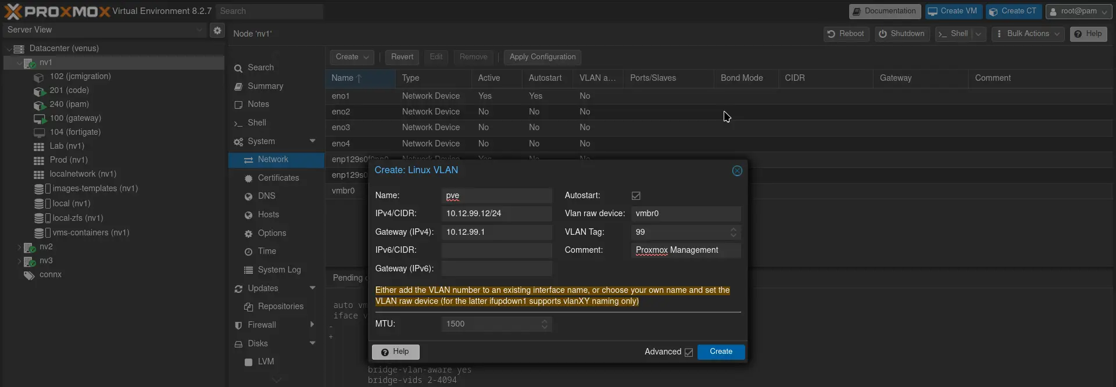Viewport: 1116px width, 387px height.
Task: Close the Create: Linux VLAN dialog
Action: [x=737, y=171]
